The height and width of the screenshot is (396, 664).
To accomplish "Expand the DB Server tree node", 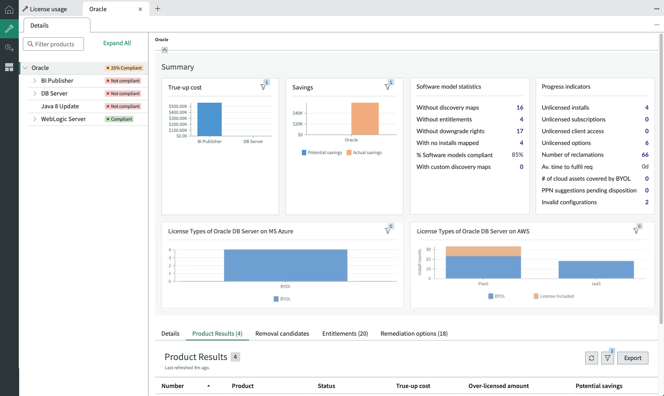I will (35, 94).
